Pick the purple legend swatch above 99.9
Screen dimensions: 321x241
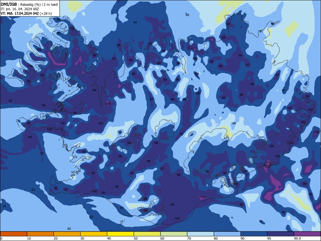(307, 234)
